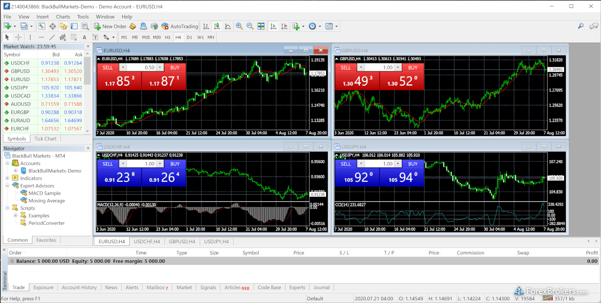Click SELL on the EURUSD chart panel
The height and width of the screenshot is (303, 601).
[108, 67]
